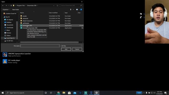Click the magnifier icon in the search box
The width and height of the screenshot is (169, 95).
click(x=81, y=5)
